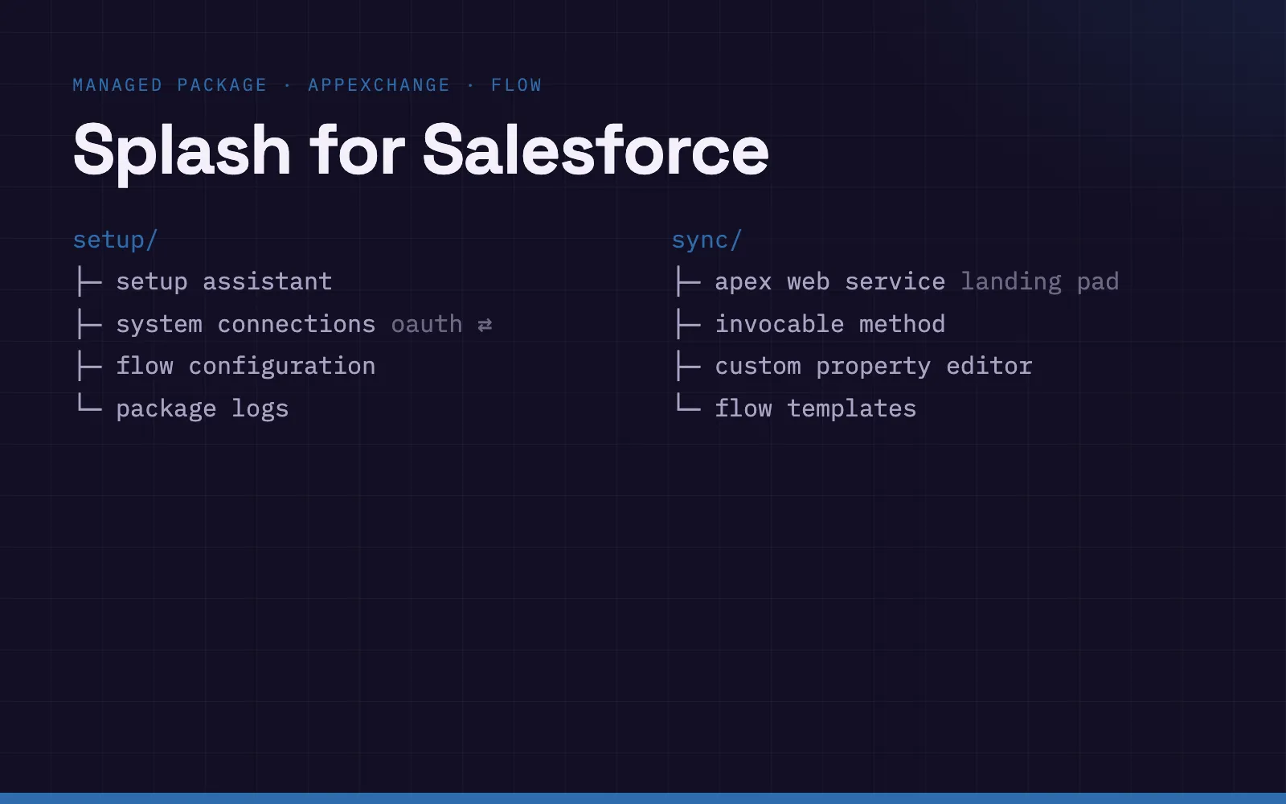The image size is (1286, 804).
Task: Select the 'invocable method' tree row
Action: point(809,324)
